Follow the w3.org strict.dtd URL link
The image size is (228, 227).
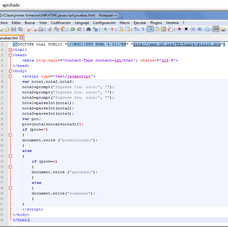tap(177, 44)
